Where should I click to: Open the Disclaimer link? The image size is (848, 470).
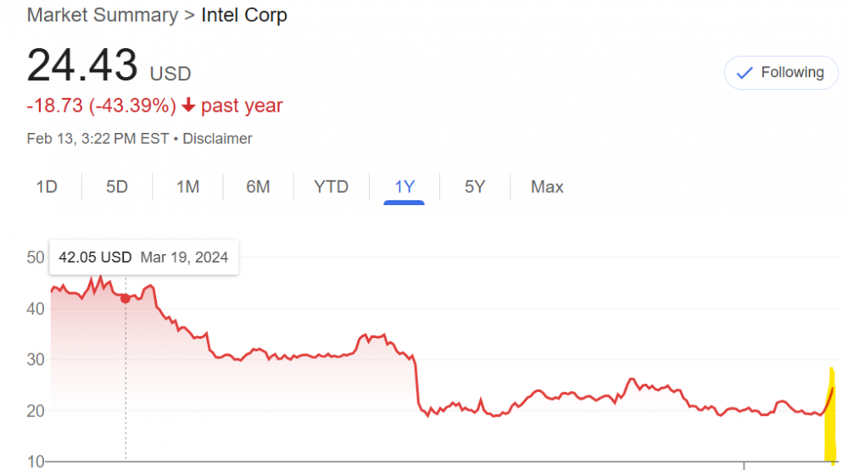pyautogui.click(x=218, y=138)
